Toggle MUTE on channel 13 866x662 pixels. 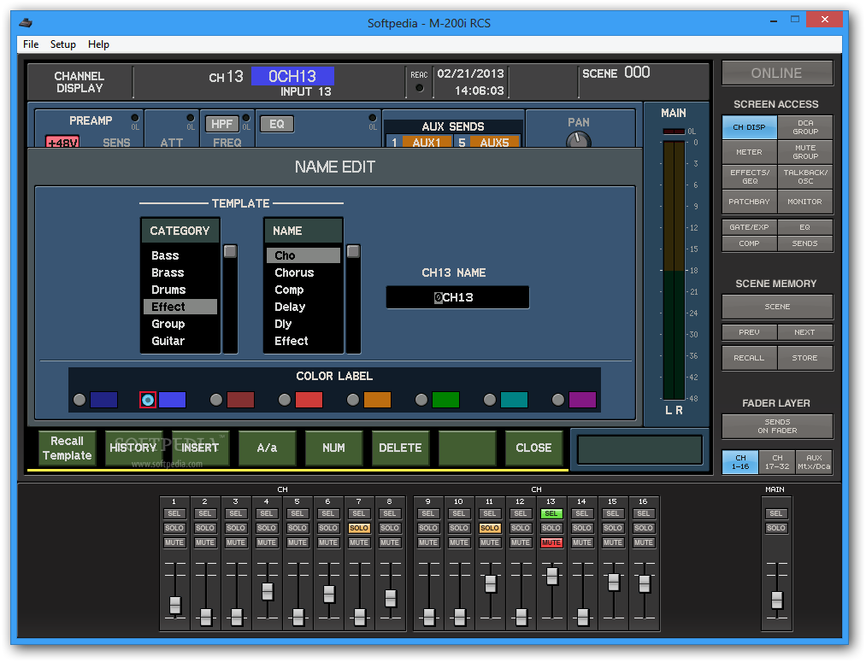click(551, 543)
